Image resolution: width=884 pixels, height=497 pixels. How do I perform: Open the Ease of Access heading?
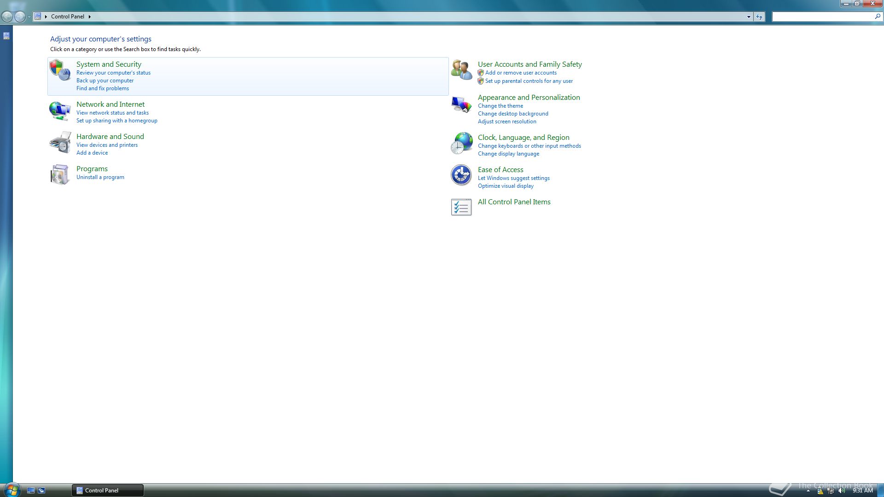click(x=500, y=170)
